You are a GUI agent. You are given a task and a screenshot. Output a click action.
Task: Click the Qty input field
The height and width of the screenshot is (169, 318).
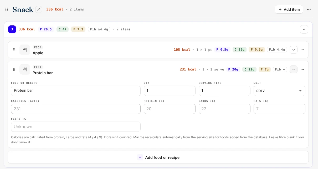(x=170, y=91)
